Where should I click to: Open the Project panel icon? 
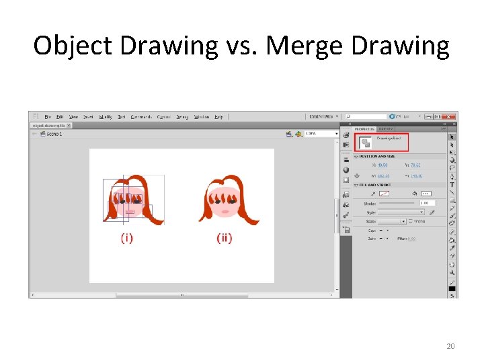tap(346, 230)
